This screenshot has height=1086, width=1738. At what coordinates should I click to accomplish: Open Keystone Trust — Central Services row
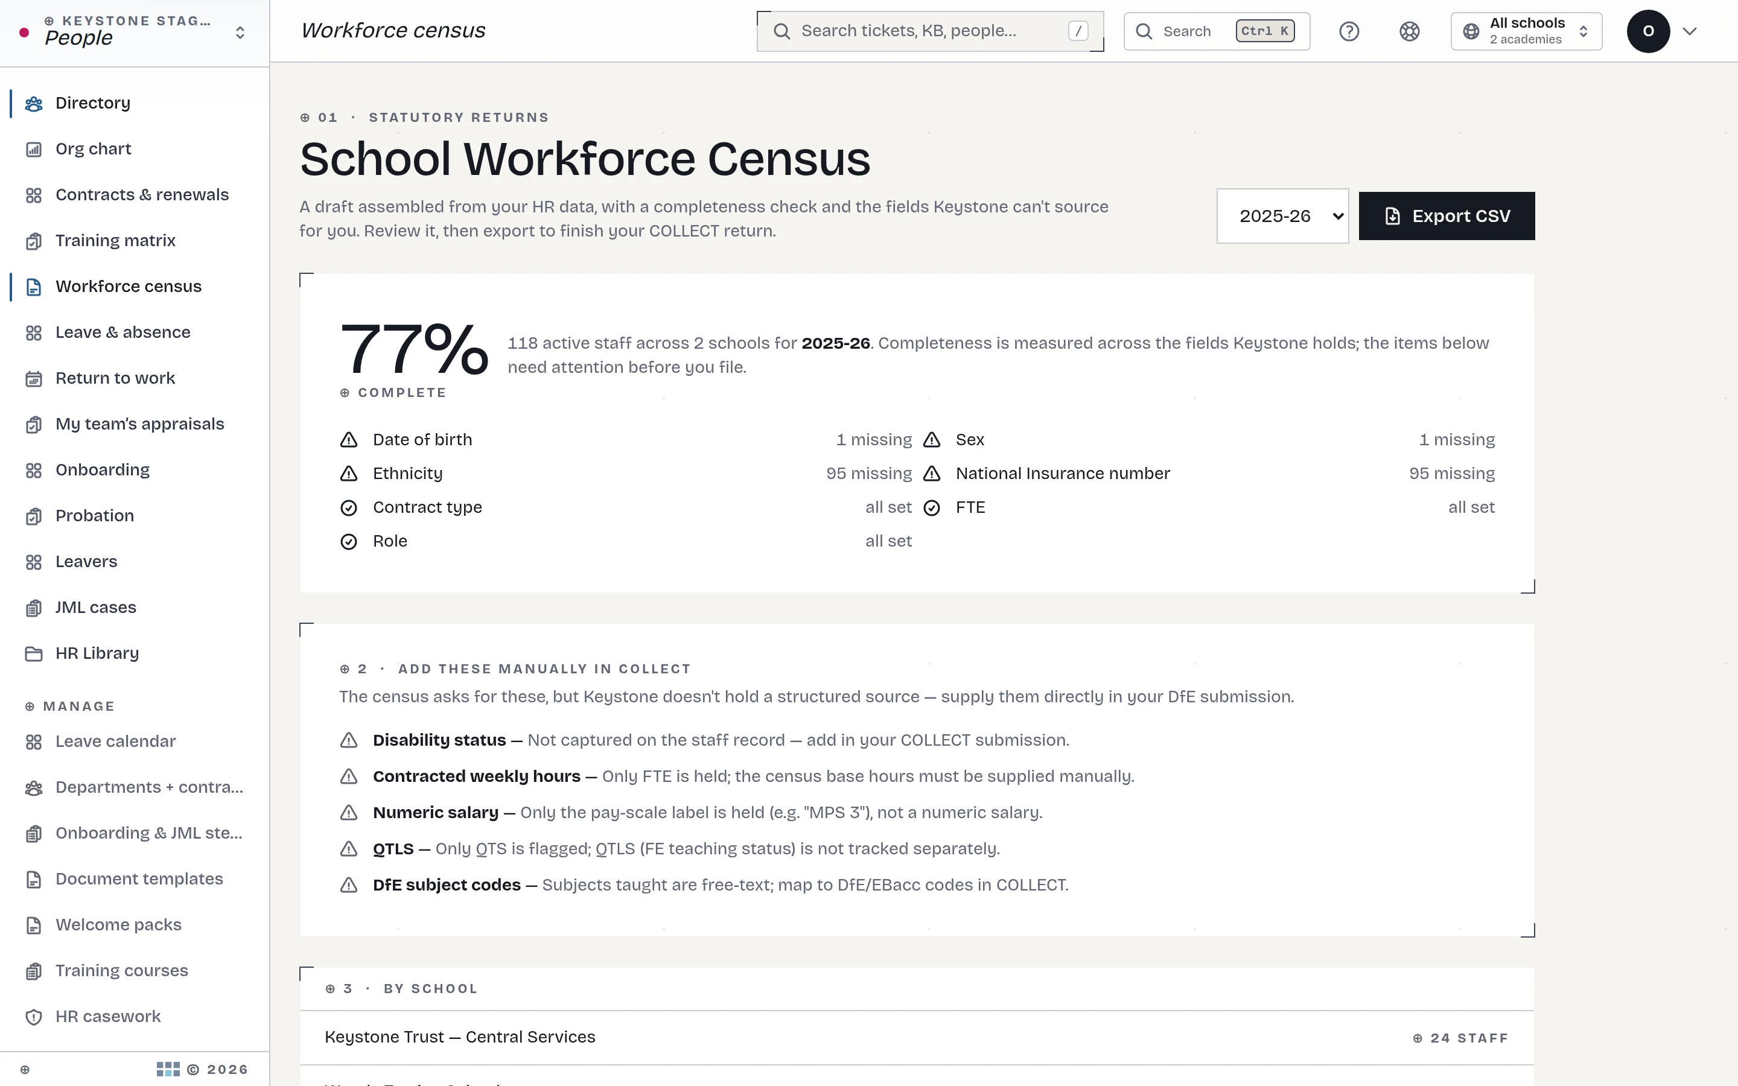917,1037
